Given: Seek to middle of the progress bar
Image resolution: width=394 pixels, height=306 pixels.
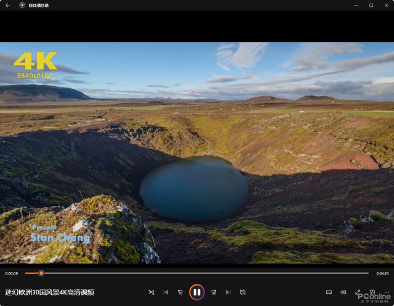Looking at the screenshot, I should (x=197, y=273).
